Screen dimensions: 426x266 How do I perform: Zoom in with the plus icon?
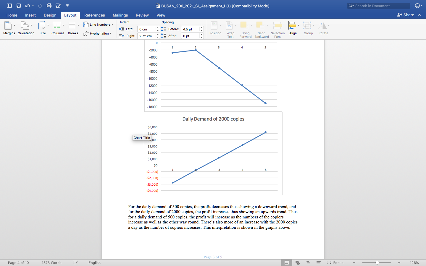coord(399,262)
